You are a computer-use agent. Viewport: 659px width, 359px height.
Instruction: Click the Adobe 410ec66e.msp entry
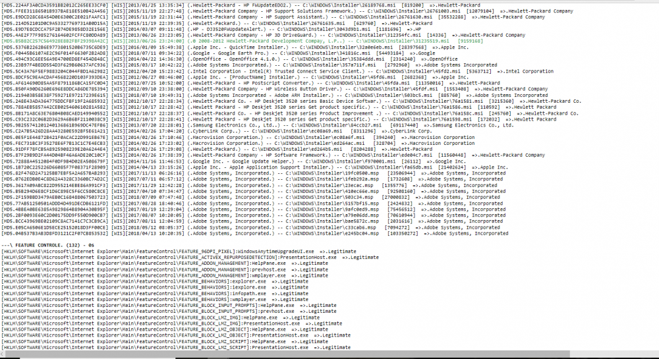click(x=254, y=191)
